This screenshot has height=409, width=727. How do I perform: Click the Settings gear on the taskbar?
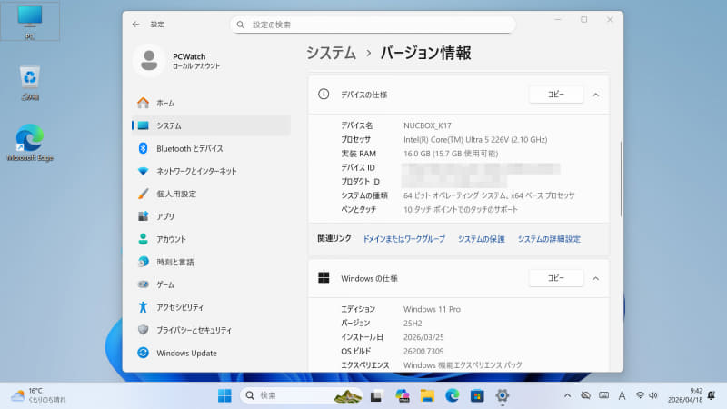(503, 395)
